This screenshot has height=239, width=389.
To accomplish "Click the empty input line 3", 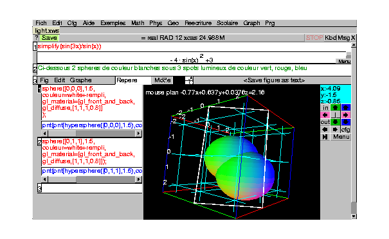I will point(92,188).
